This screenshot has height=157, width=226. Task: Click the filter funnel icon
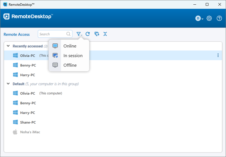[x=79, y=34]
